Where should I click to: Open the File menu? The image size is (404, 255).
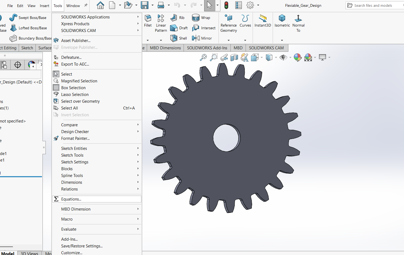[x=10, y=6]
